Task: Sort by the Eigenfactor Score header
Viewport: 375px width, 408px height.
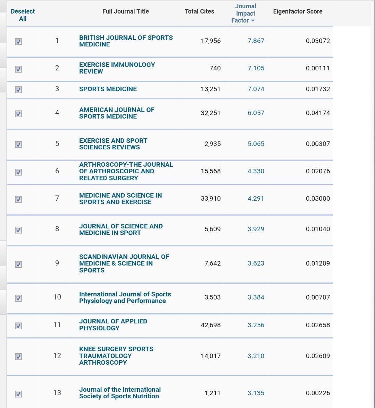Action: tap(298, 11)
